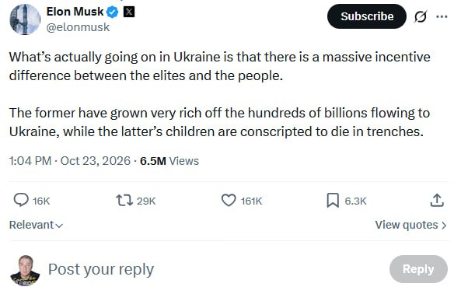454x294 pixels.
Task: Like the post with the heart icon
Action: 229,200
